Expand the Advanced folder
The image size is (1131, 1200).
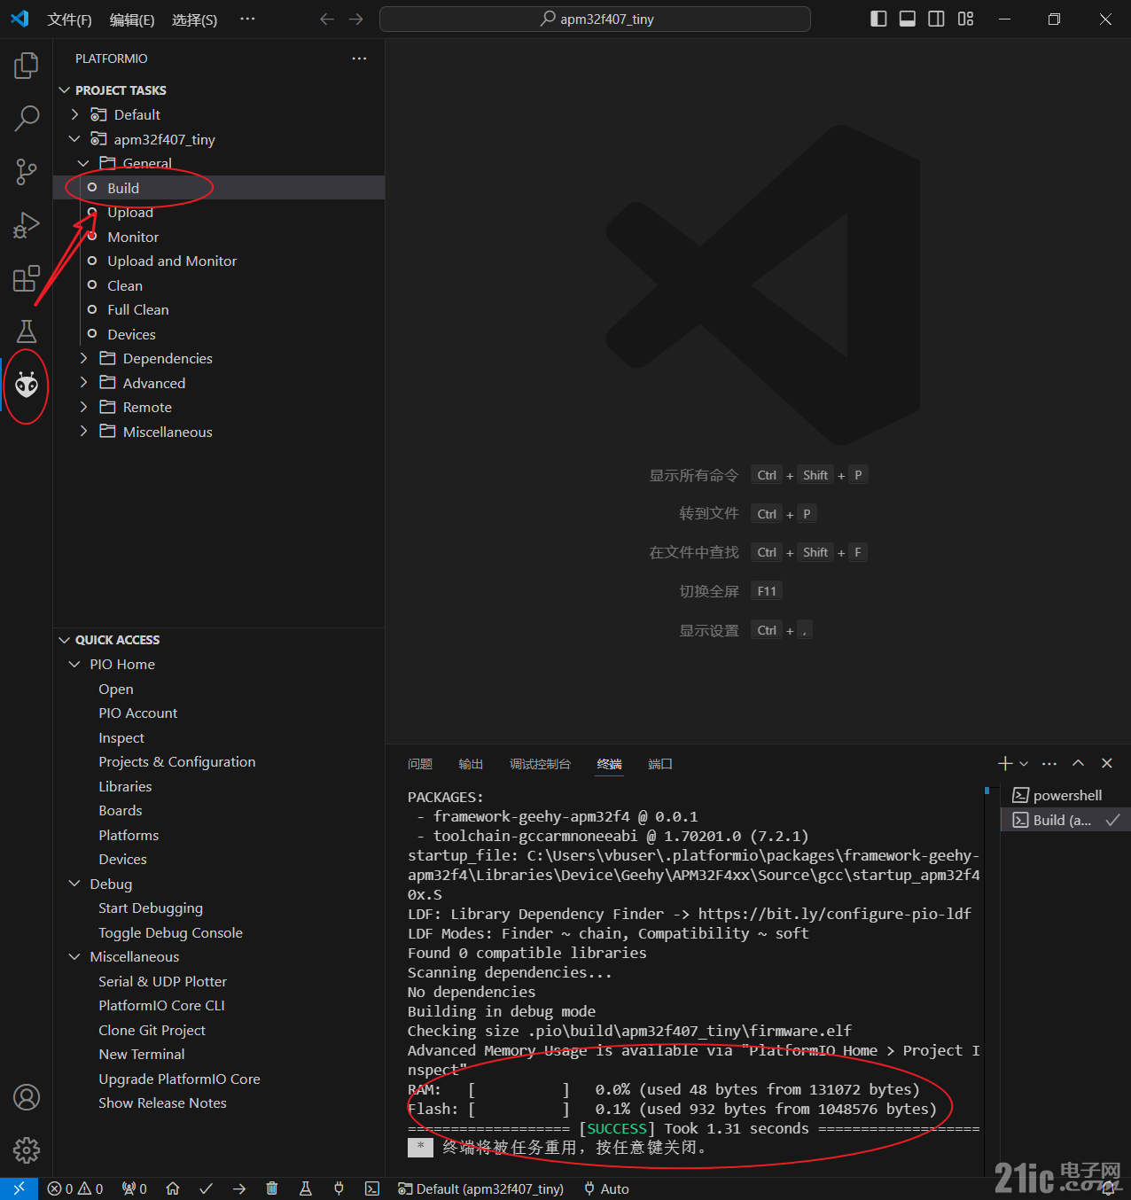pyautogui.click(x=83, y=383)
